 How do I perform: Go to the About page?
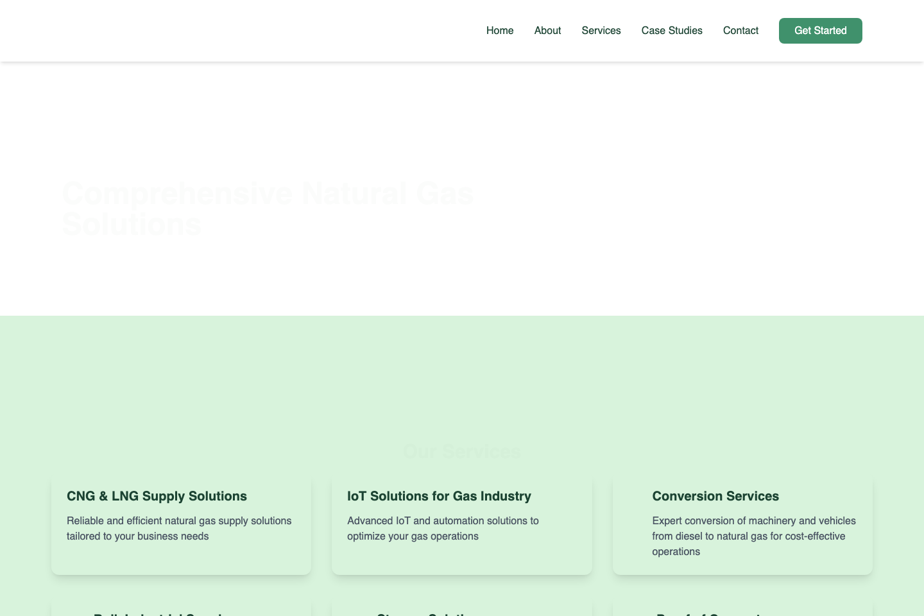tap(547, 31)
